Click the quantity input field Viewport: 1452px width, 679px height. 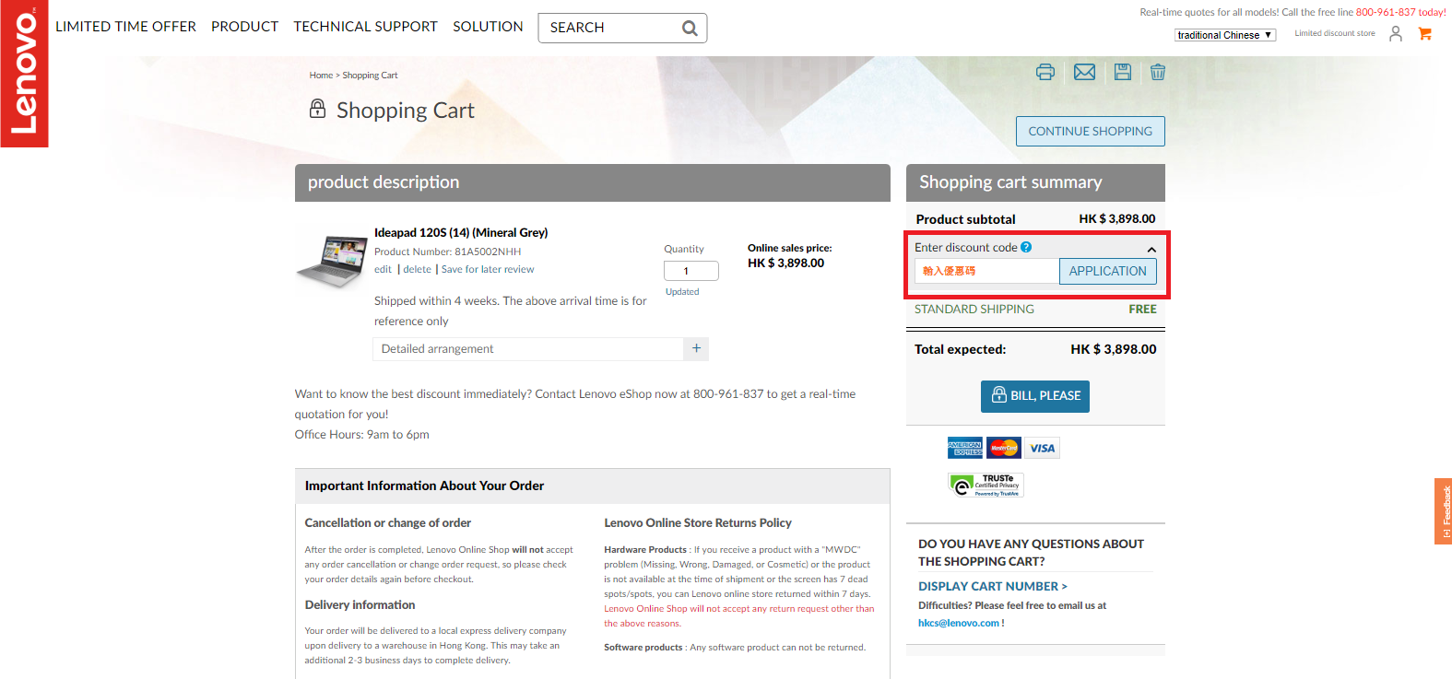(691, 271)
